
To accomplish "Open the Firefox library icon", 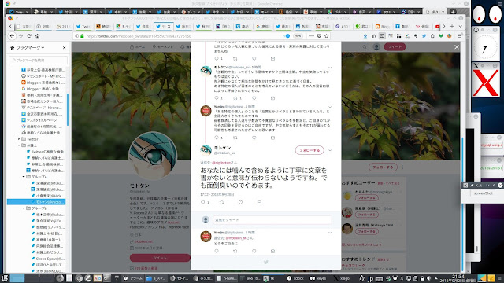I will 374,36.
